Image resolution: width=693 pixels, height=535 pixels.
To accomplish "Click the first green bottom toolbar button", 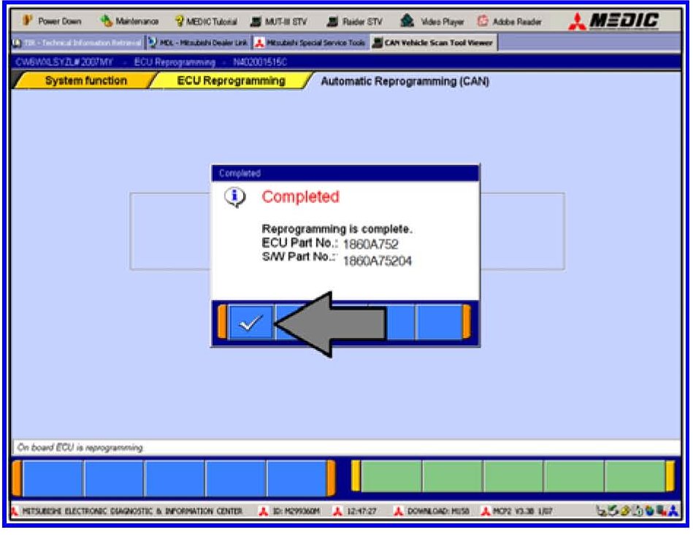I will click(x=391, y=477).
